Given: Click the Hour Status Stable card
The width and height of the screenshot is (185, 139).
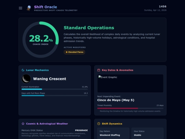Looking at the screenshot, I should [x=147, y=133].
